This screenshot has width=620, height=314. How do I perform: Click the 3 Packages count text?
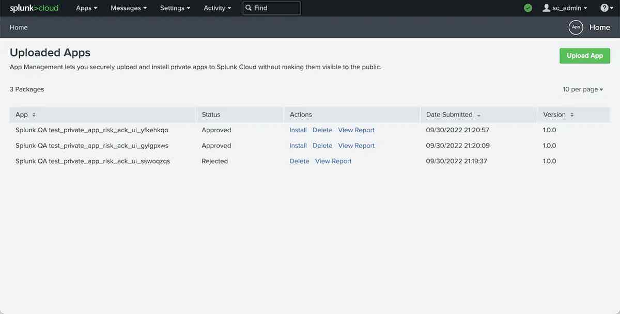[x=27, y=89]
